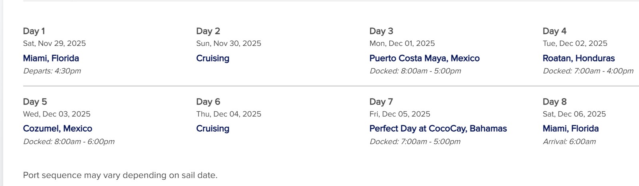
Task: Open Perfect Day at CocoCay, Bahamas link
Action: [438, 129]
